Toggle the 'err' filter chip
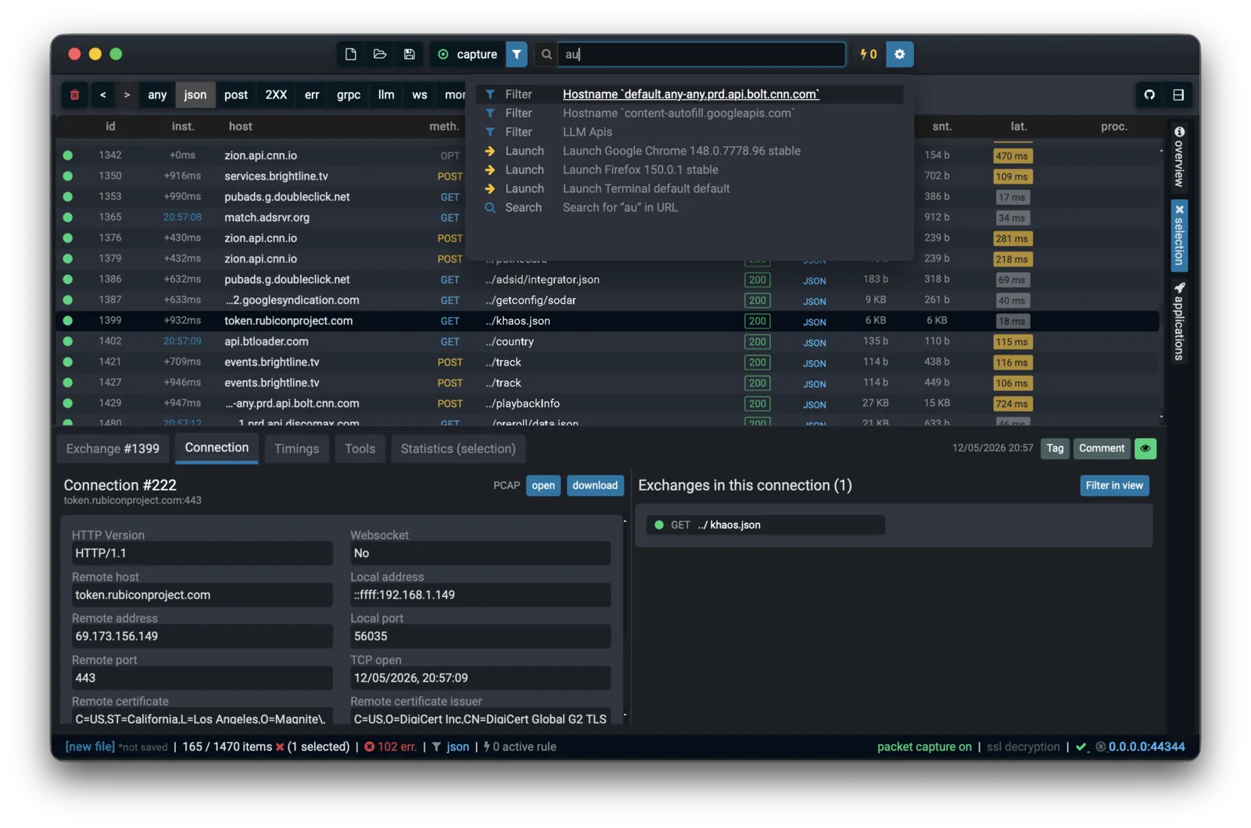The height and width of the screenshot is (828, 1251). pos(312,95)
